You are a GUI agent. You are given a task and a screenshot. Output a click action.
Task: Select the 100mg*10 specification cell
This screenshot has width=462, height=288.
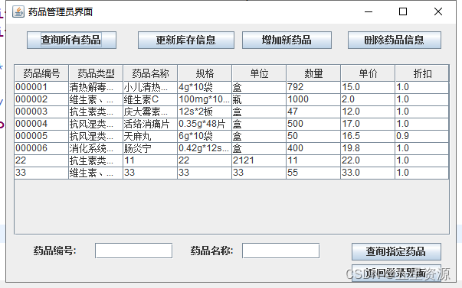click(x=205, y=99)
